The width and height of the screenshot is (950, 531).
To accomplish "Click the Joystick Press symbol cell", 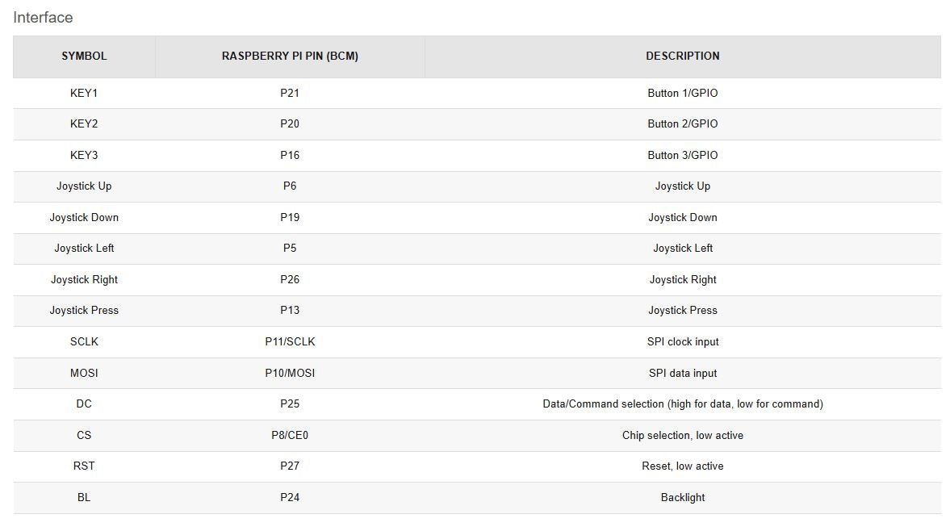I will 84,310.
